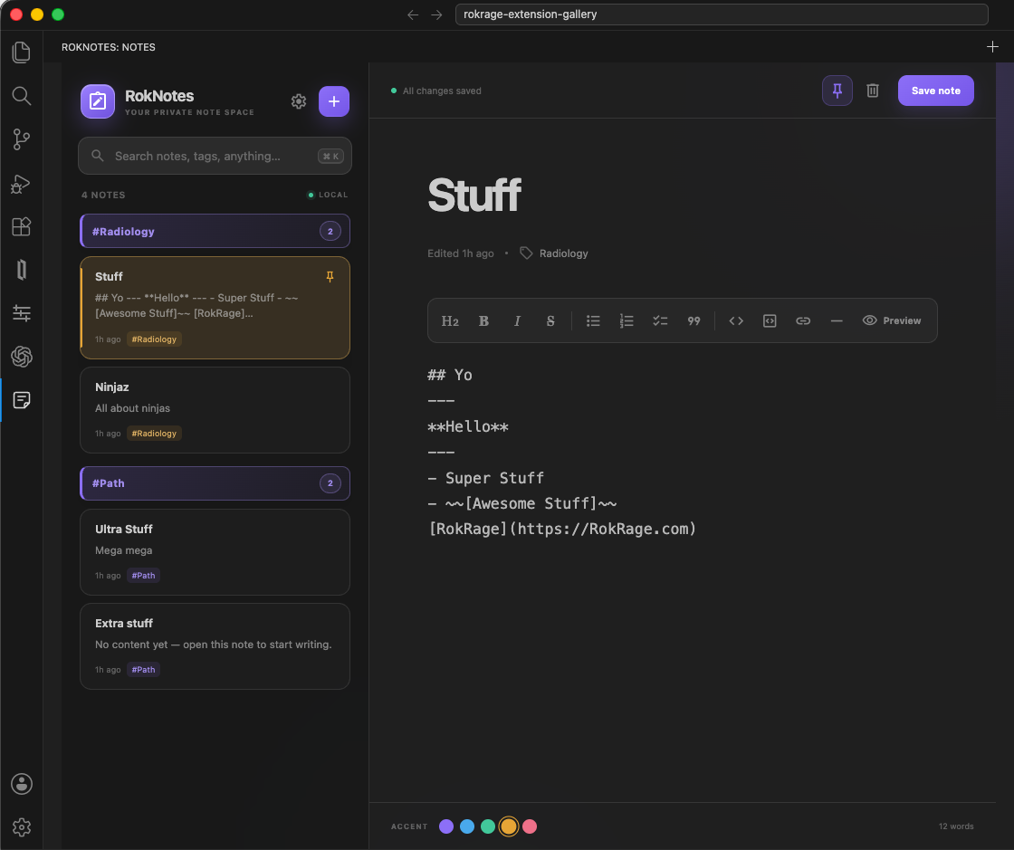
Task: Click #Path tag on Extra stuff card
Action: (144, 670)
